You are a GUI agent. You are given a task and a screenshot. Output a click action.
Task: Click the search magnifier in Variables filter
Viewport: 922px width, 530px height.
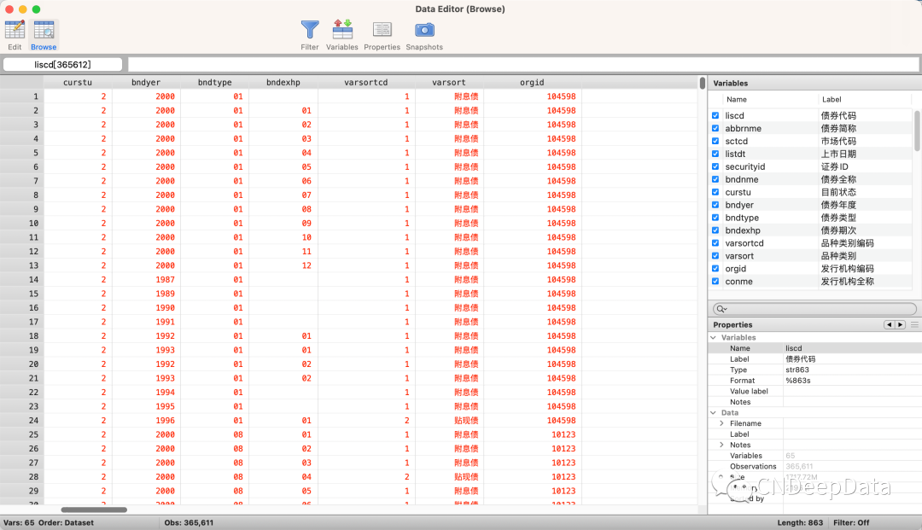pyautogui.click(x=721, y=309)
